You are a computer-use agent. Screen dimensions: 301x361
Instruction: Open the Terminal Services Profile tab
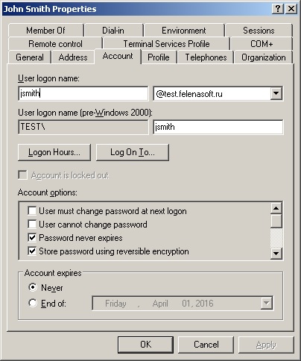(166, 44)
